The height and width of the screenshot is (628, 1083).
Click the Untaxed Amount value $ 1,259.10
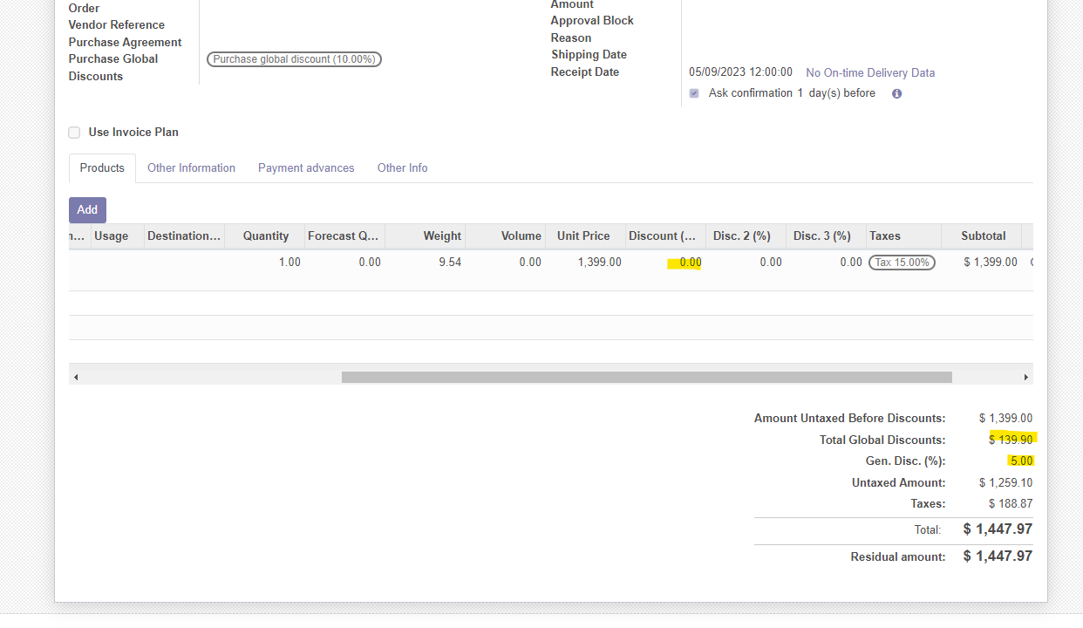click(x=1005, y=482)
